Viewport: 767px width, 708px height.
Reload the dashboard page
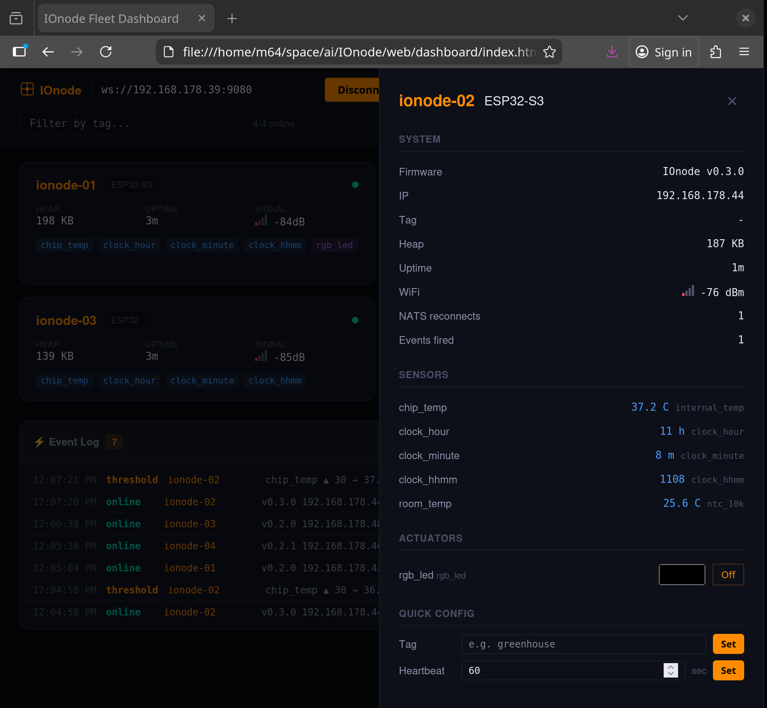tap(106, 52)
